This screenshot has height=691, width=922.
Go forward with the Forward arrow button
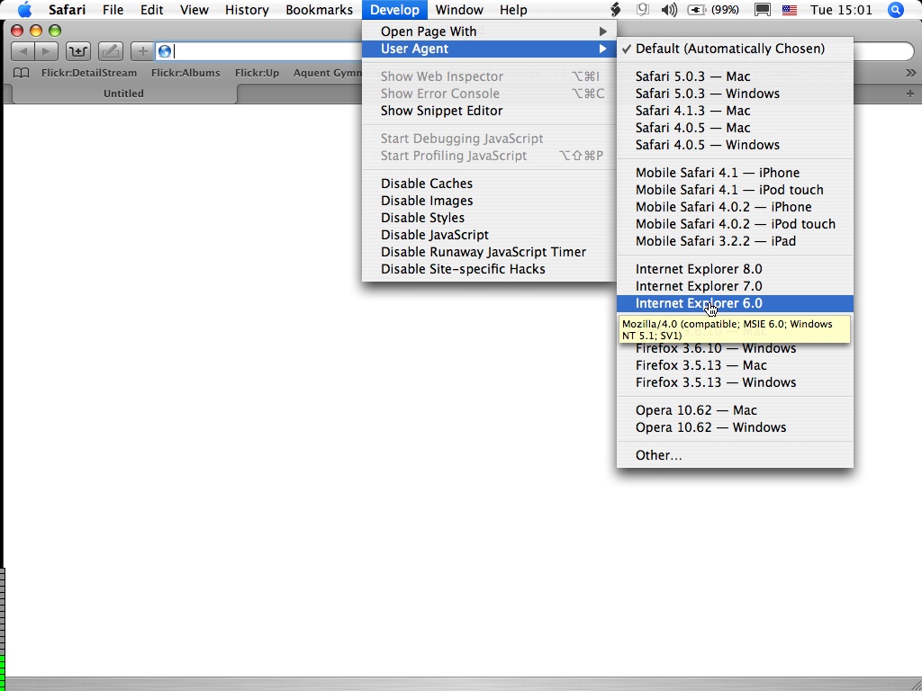[x=47, y=51]
